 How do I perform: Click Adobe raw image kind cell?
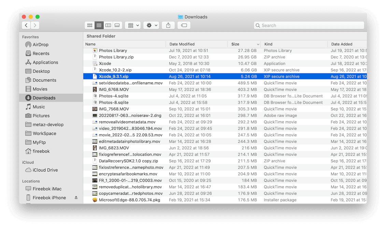pyautogui.click(x=281, y=116)
